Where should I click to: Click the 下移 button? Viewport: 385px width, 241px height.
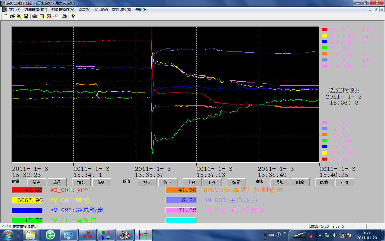212,182
